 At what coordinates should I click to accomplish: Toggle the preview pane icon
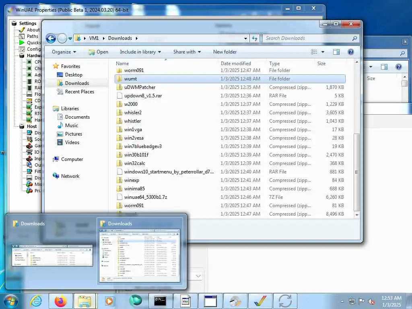tap(336, 52)
